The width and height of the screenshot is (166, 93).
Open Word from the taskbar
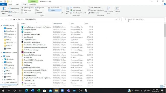(x=33, y=91)
